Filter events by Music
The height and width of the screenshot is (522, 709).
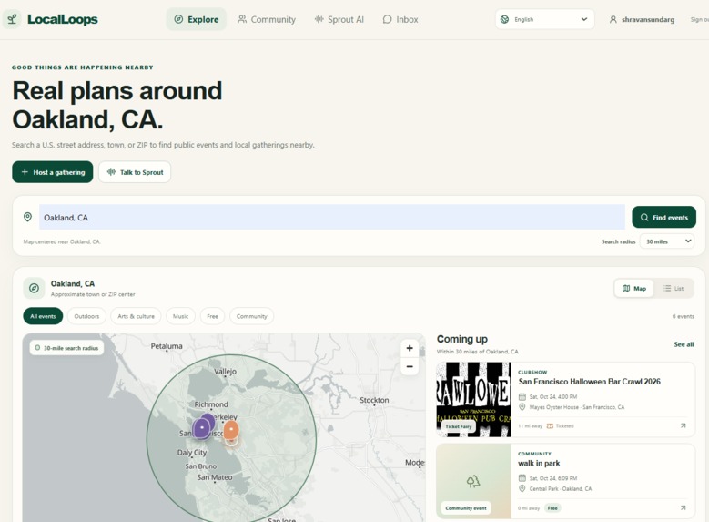click(x=180, y=316)
